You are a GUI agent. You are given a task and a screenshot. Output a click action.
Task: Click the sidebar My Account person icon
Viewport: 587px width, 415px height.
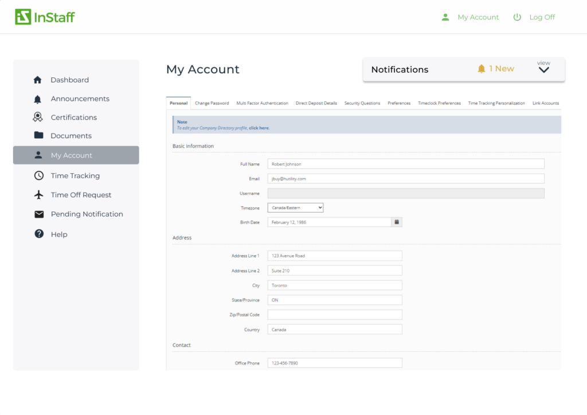38,155
